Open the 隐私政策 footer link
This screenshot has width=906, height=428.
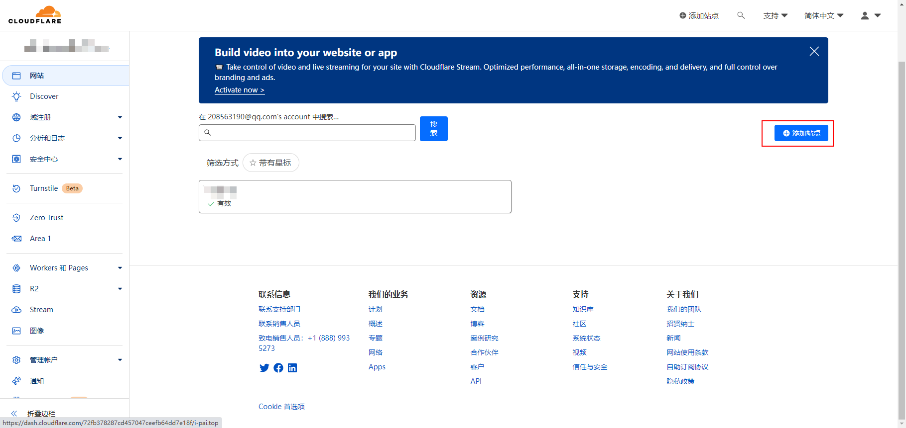[680, 381]
